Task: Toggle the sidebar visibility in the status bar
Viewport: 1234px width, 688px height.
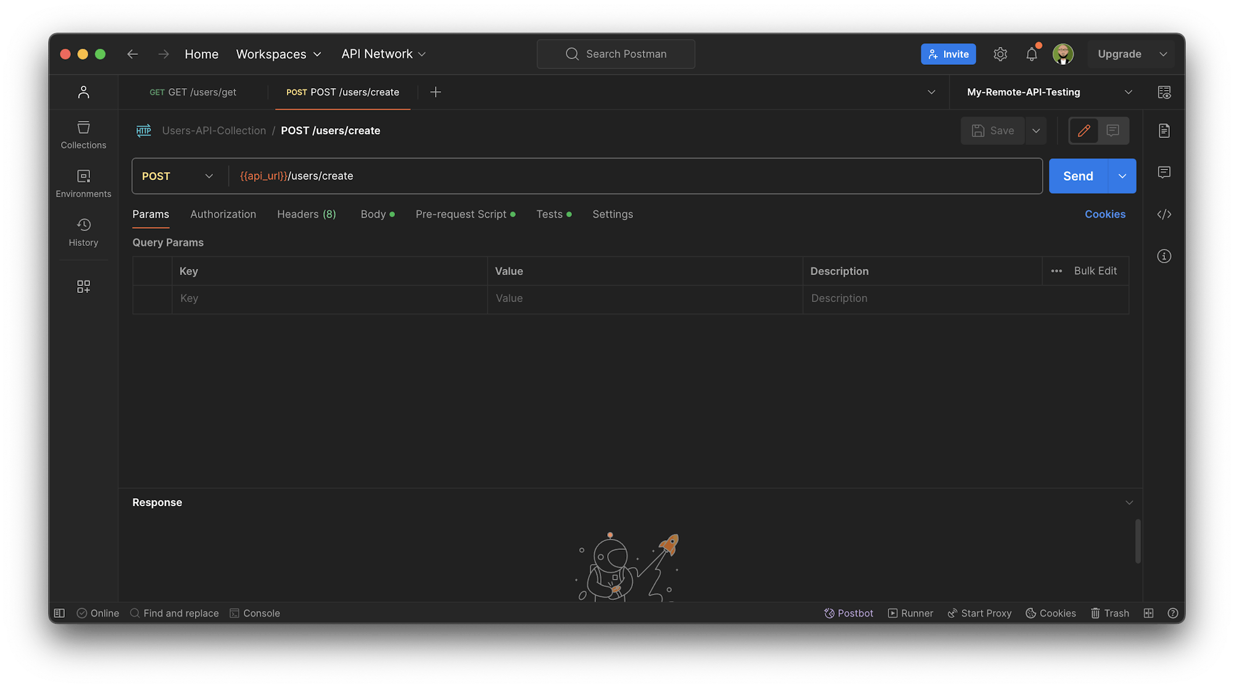Action: [x=59, y=613]
